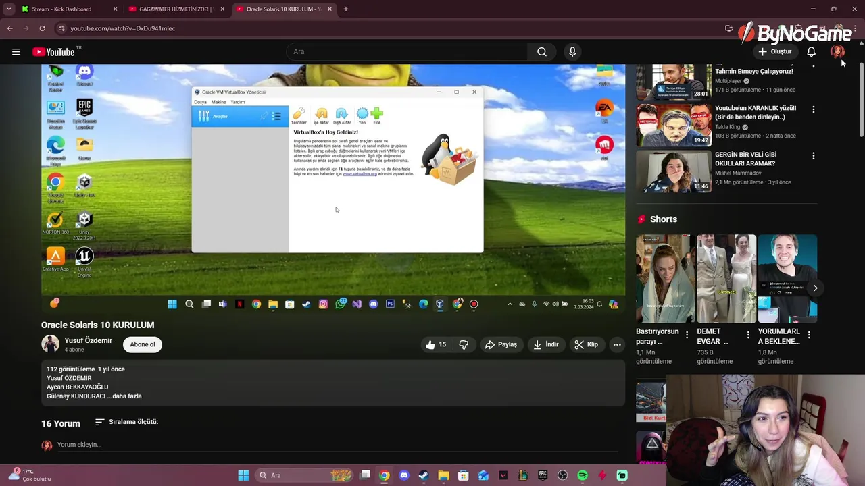Open 'Yusuf Özdemir' channel name link
The height and width of the screenshot is (486, 865).
pos(88,340)
